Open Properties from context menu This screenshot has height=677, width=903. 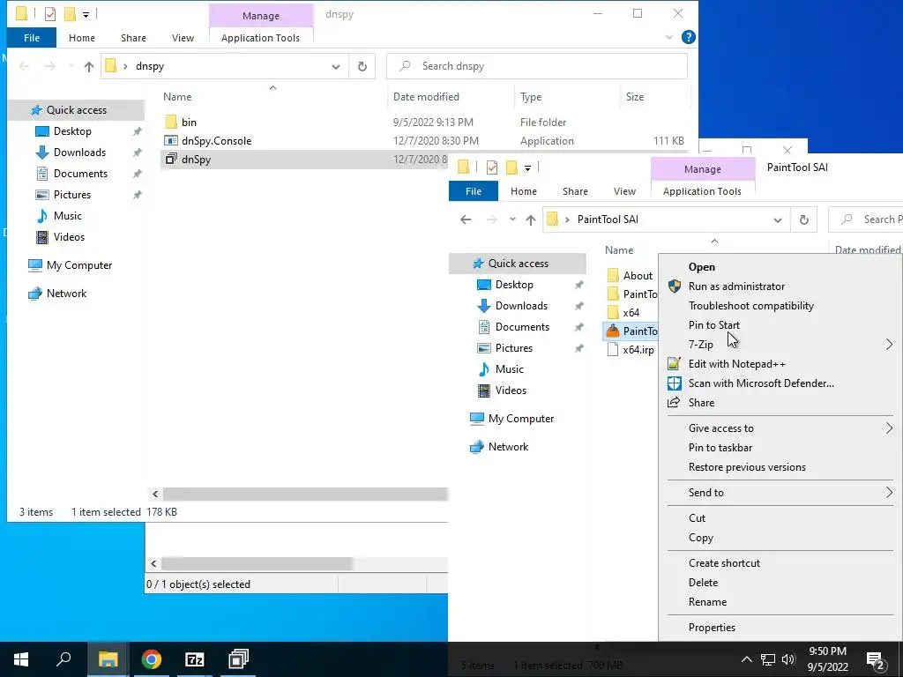coord(712,628)
